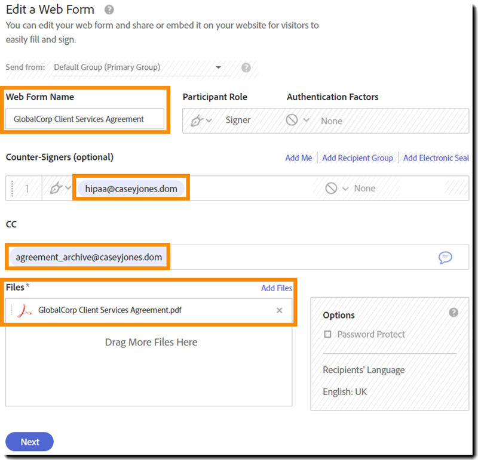The image size is (478, 460).
Task: Click the PDF icon of the attached file
Action: pyautogui.click(x=24, y=310)
